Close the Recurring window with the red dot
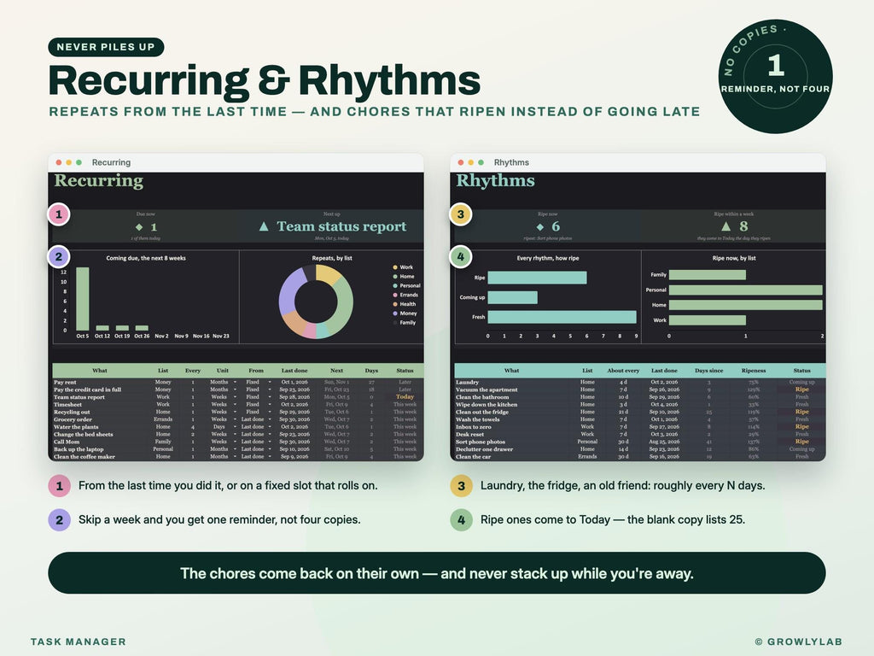This screenshot has height=656, width=874. click(59, 162)
